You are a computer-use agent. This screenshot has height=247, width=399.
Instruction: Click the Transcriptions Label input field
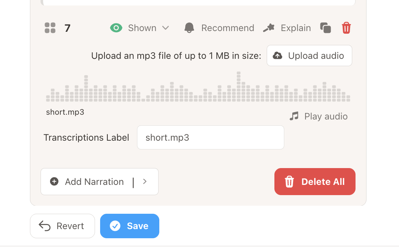(210, 137)
